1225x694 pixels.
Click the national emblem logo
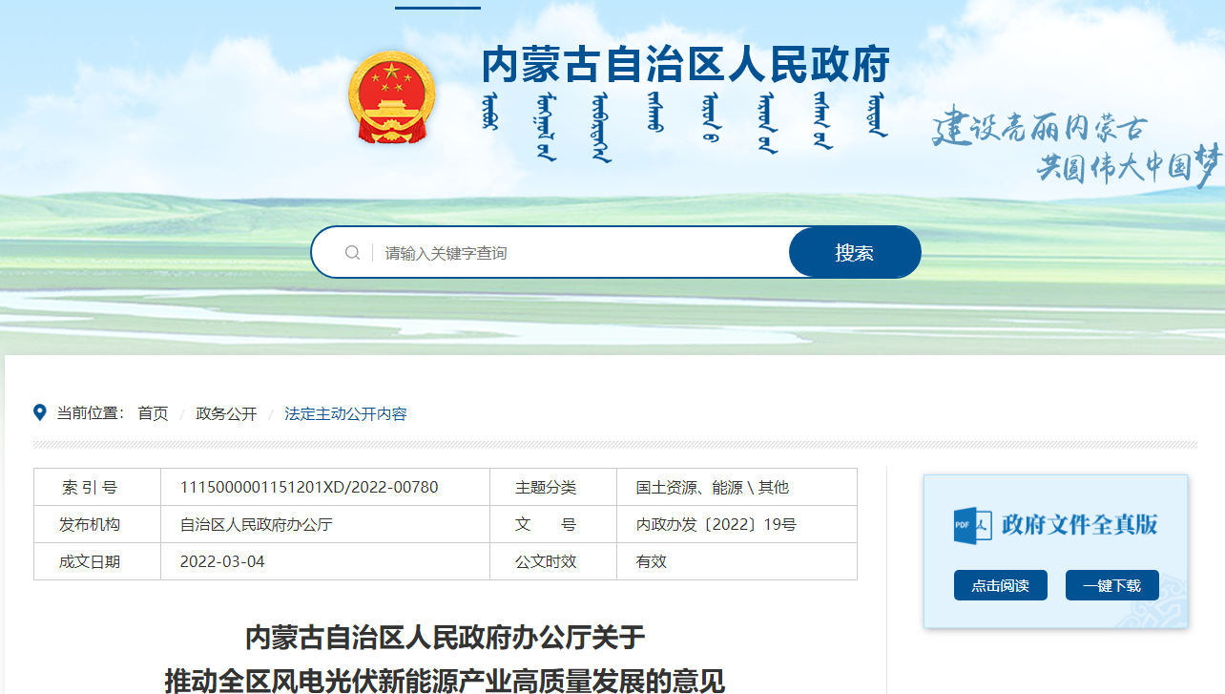(x=390, y=97)
